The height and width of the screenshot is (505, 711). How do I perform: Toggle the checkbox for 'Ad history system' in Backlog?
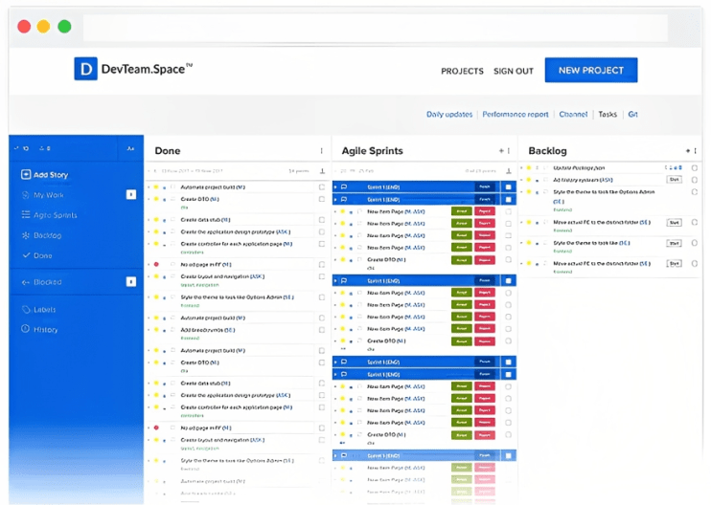point(695,179)
